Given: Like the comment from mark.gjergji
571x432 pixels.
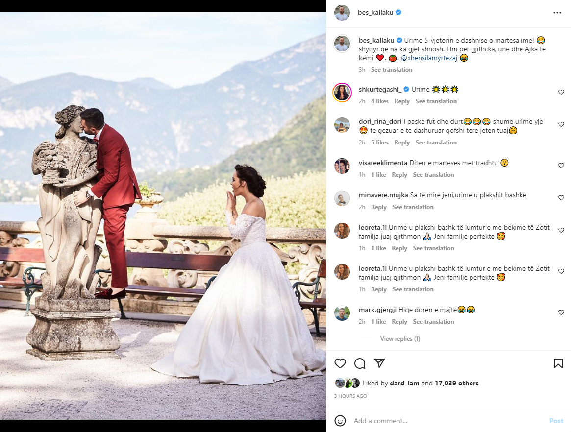Looking at the screenshot, I should (x=561, y=312).
